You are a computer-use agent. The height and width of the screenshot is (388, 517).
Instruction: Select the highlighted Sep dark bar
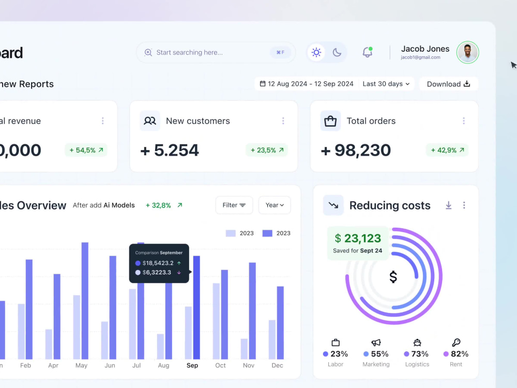[196, 307]
